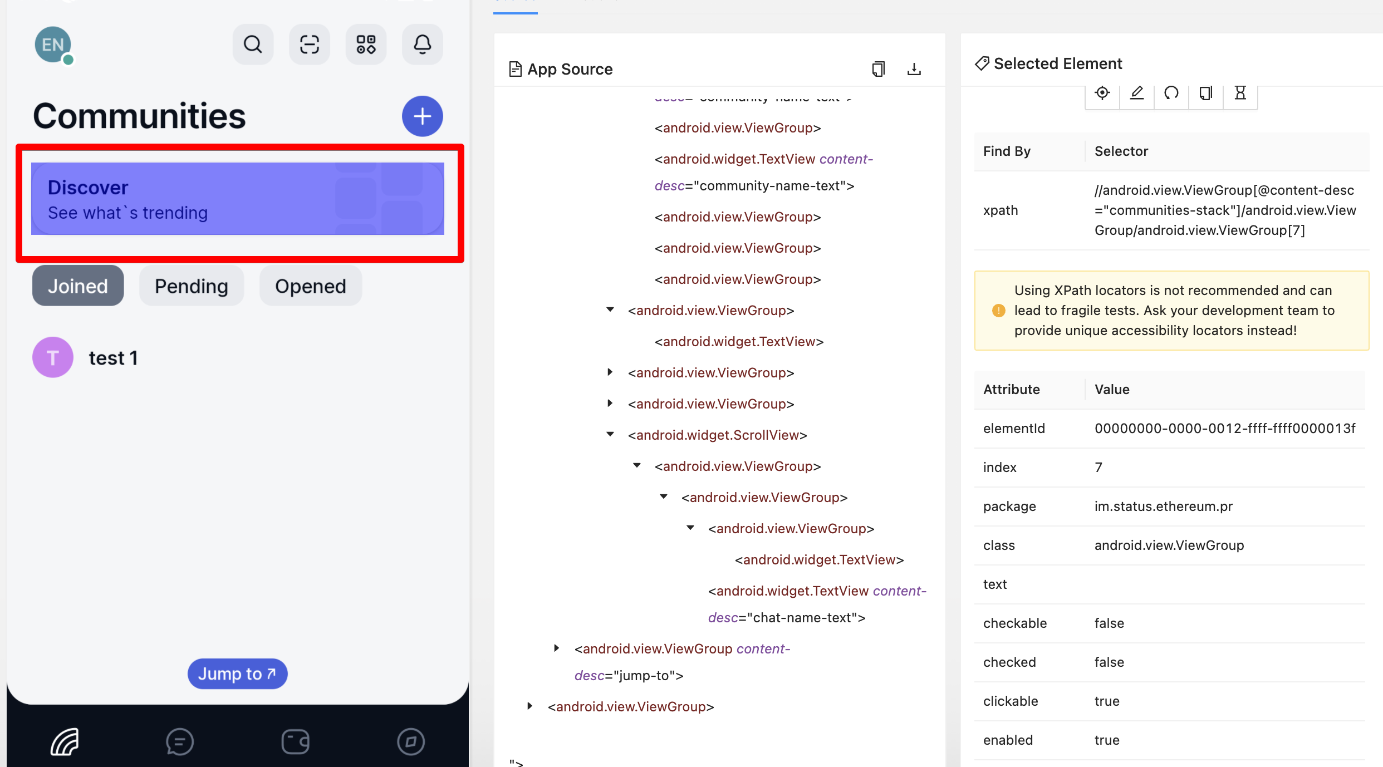
Task: Open notifications bell icon
Action: point(422,45)
